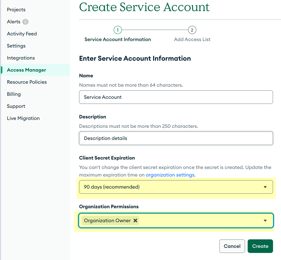Click step 2 circle for Add Access List
Image resolution: width=281 pixels, height=260 pixels.
(192, 30)
